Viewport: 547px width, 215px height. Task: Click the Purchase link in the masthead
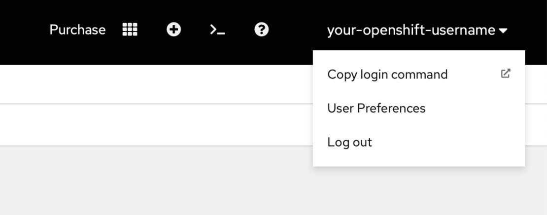click(x=77, y=30)
